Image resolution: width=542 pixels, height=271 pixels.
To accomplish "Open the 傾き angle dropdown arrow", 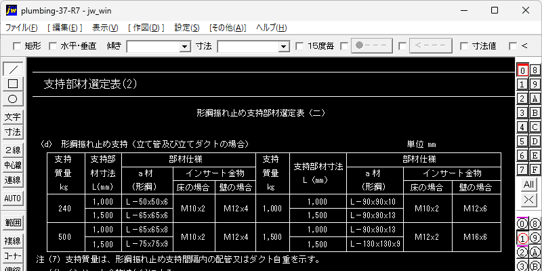I will pos(185,46).
